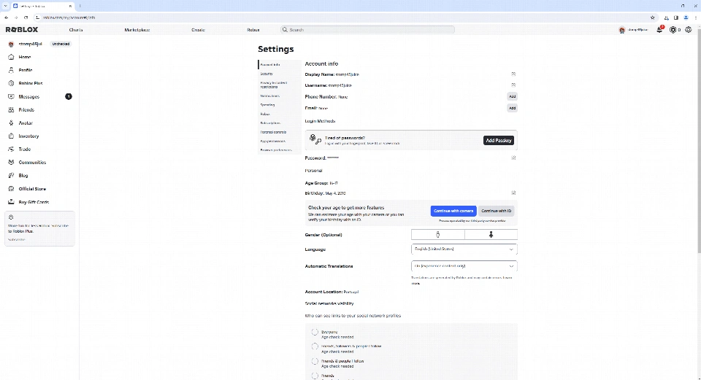Image resolution: width=701 pixels, height=380 pixels.
Task: Click the Unchecked badge beside the username
Action: coord(61,44)
